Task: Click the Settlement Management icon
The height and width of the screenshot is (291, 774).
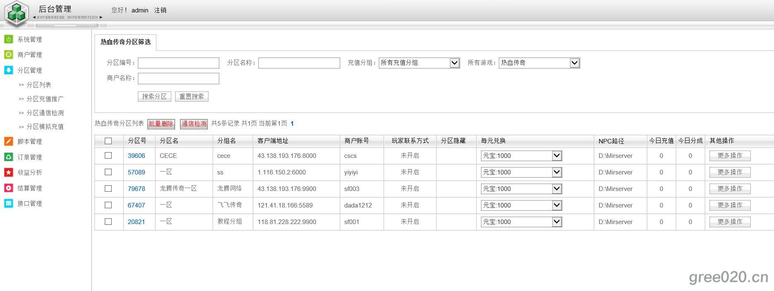Action: [8, 188]
